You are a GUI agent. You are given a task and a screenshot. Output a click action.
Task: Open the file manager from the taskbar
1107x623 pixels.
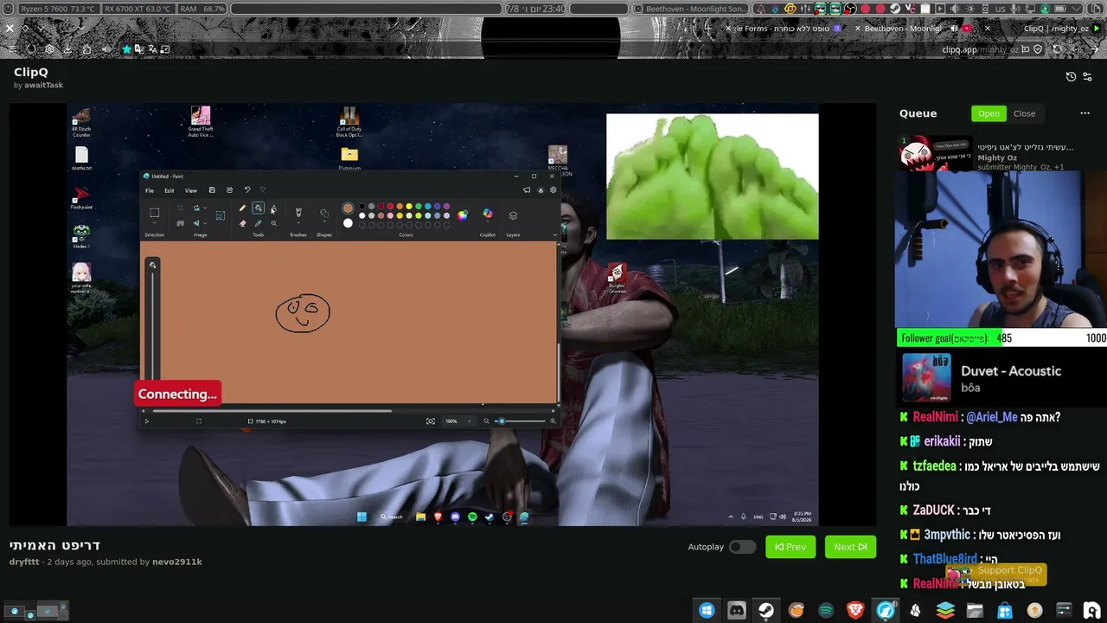975,611
